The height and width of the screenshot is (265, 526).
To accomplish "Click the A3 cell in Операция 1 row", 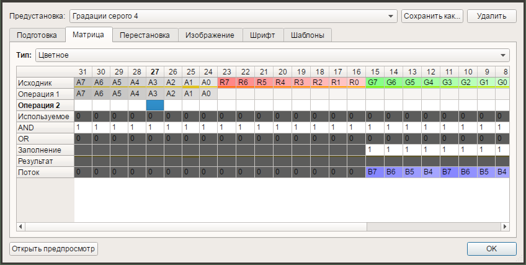I will (x=155, y=94).
